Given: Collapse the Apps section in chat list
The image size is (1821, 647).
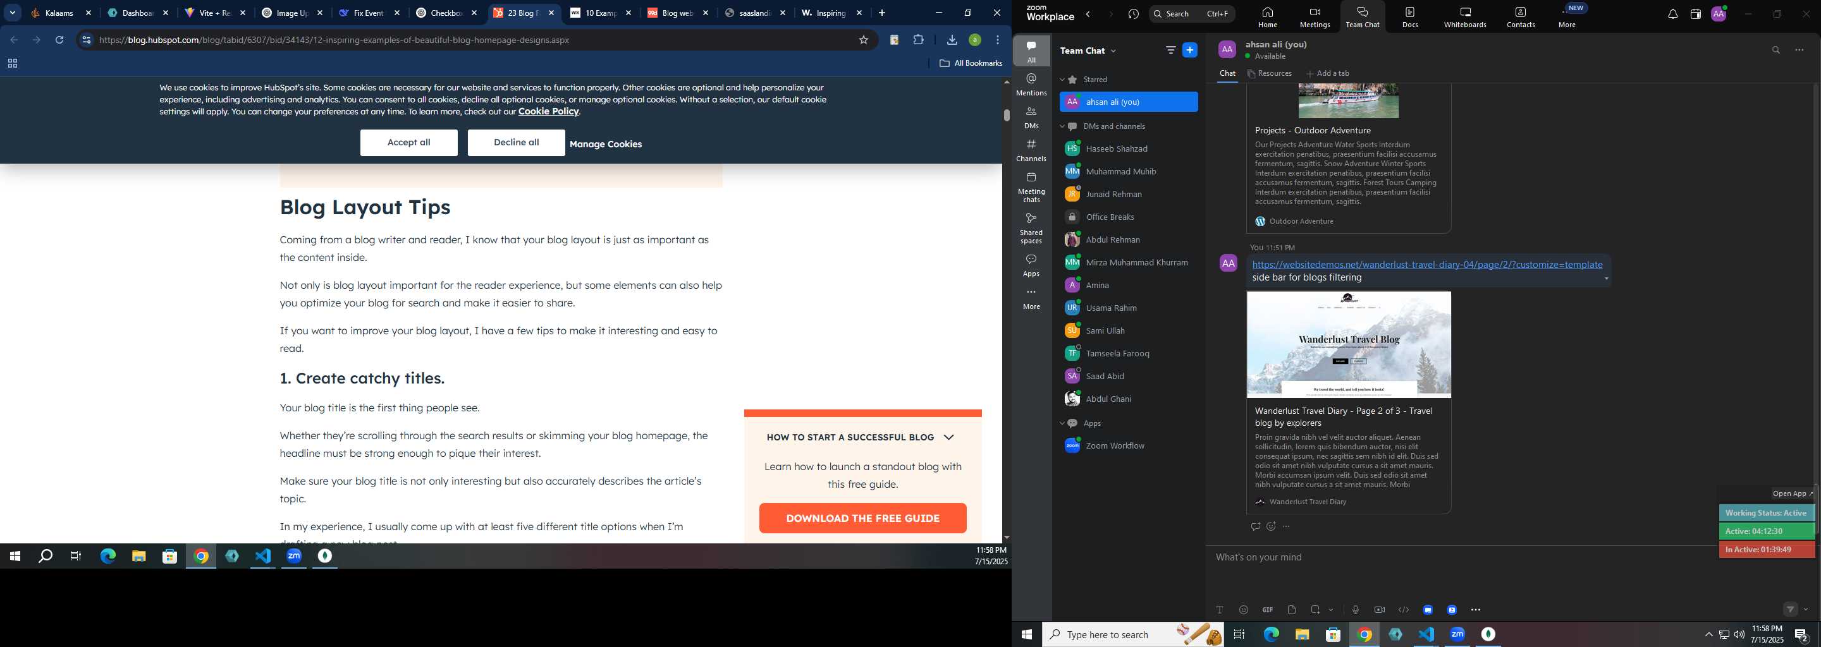Looking at the screenshot, I should tap(1062, 423).
